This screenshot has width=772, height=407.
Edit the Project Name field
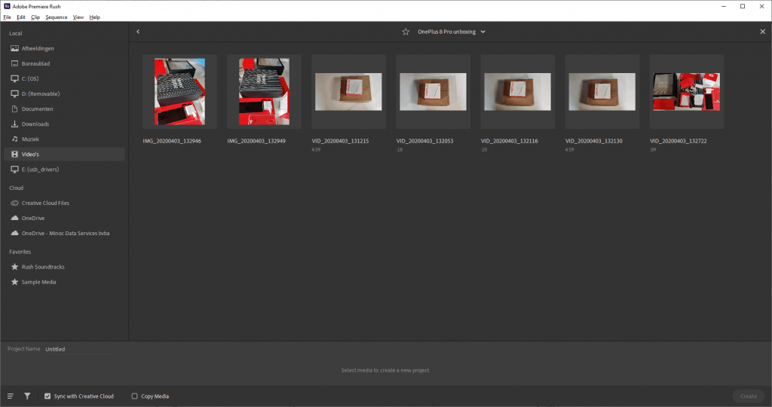point(78,349)
